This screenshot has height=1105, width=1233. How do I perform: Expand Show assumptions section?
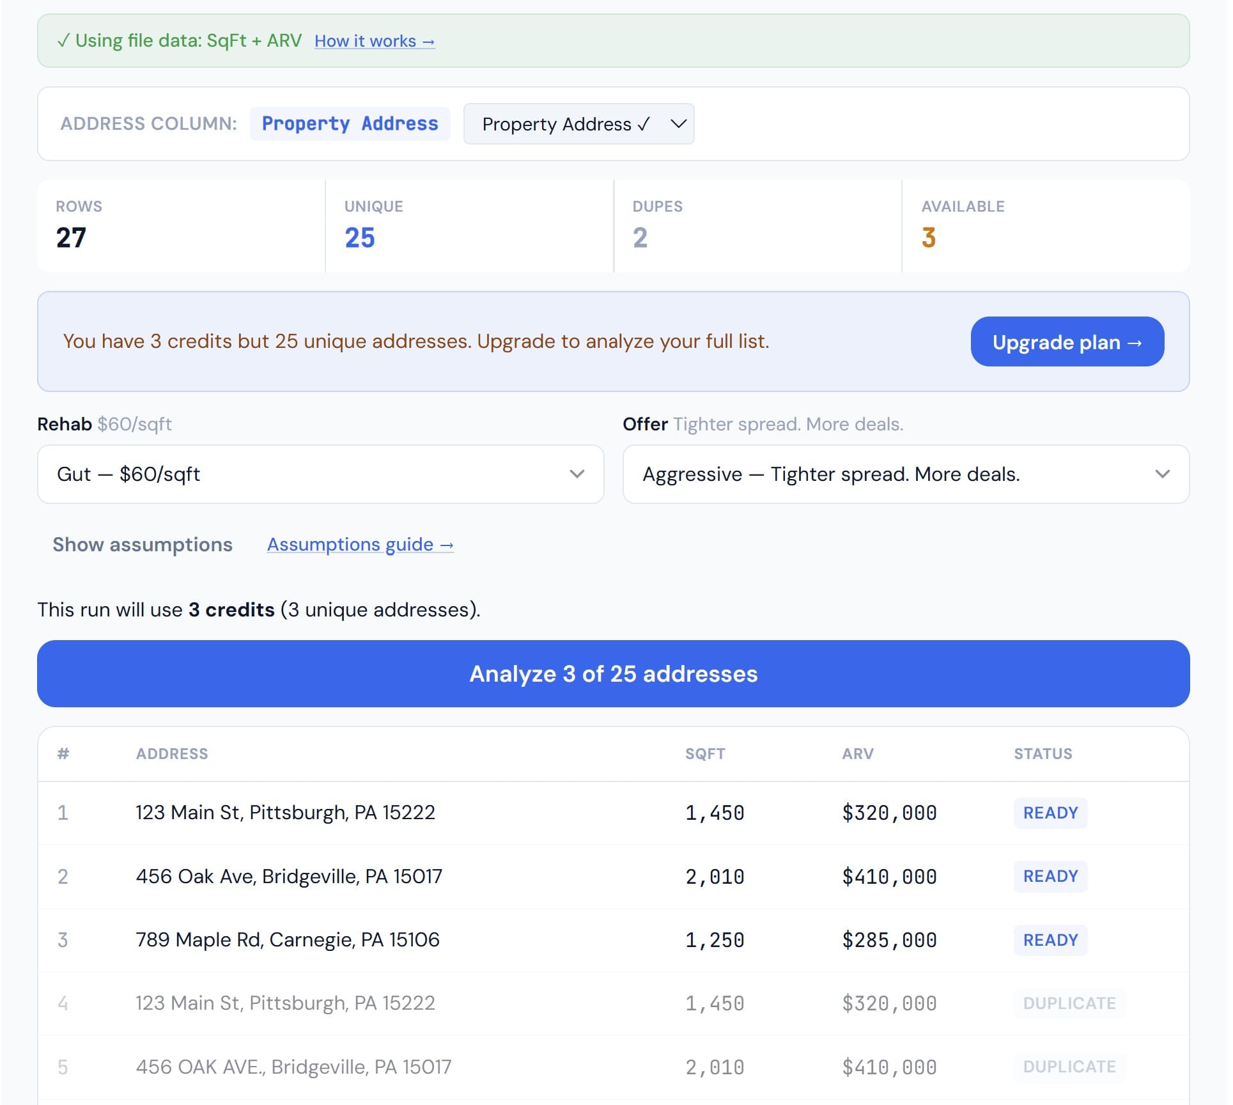coord(142,545)
